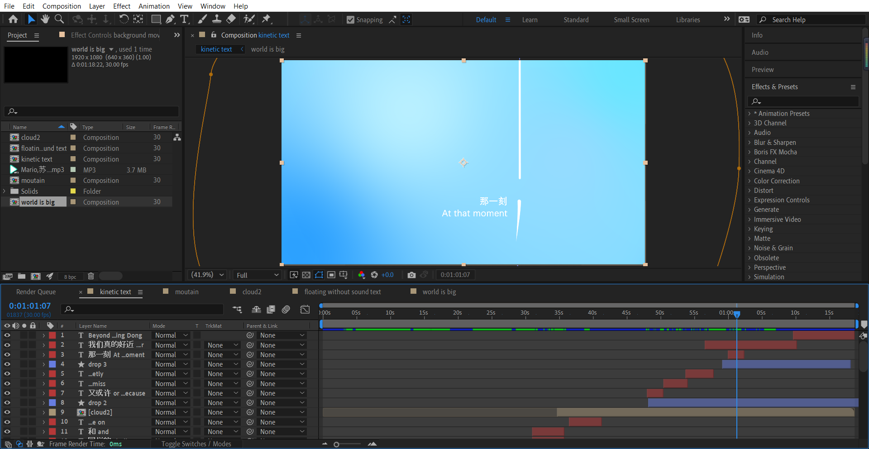Screen dimensions: 869x449
Task: Click reset exposure icon
Action: click(x=374, y=275)
